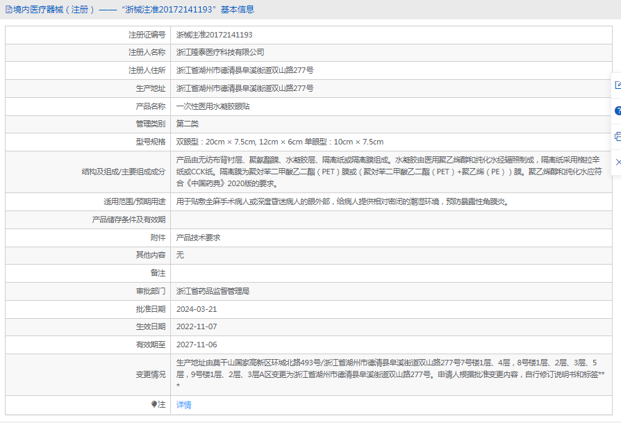Click the document icon beside page title
Screen dimensions: 621x423
coord(8,10)
